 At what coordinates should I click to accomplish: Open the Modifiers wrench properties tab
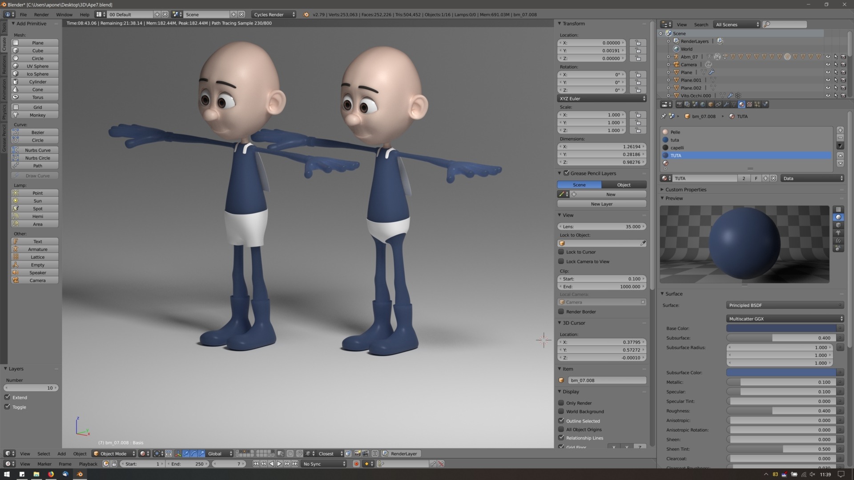[x=726, y=104]
